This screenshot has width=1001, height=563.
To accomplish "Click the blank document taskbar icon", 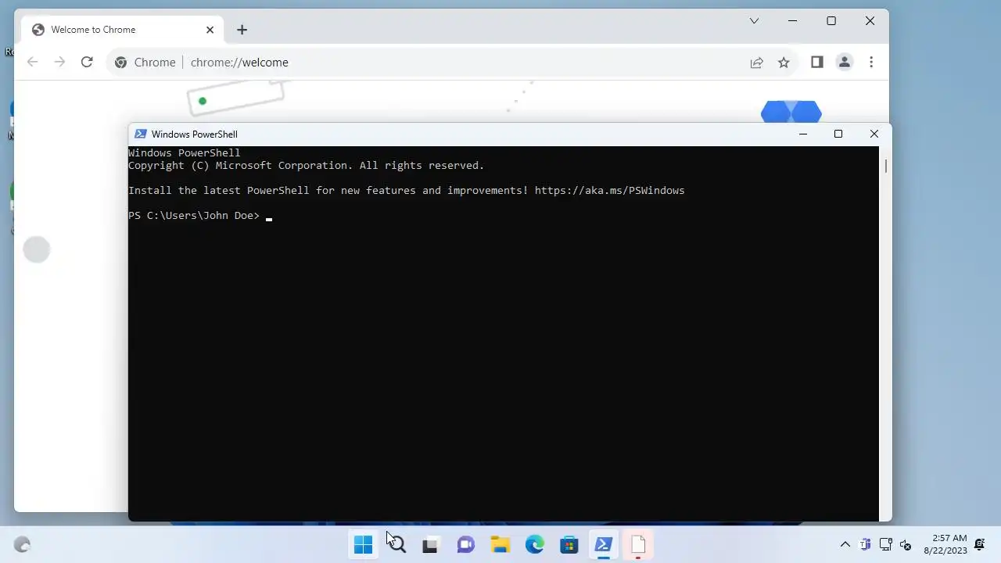I will pyautogui.click(x=638, y=545).
